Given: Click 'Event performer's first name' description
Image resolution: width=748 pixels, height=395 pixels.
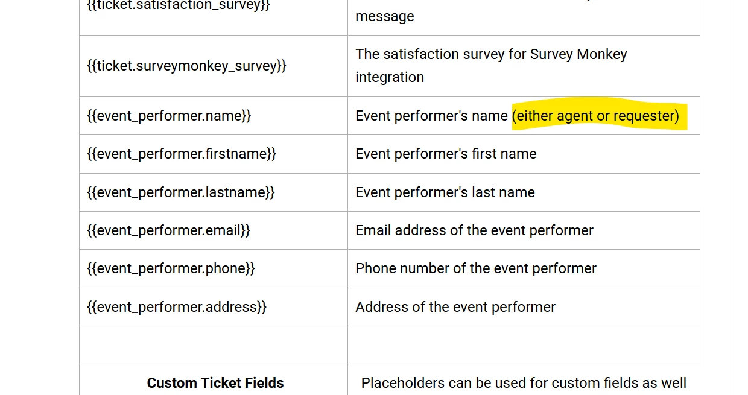Looking at the screenshot, I should pyautogui.click(x=446, y=154).
